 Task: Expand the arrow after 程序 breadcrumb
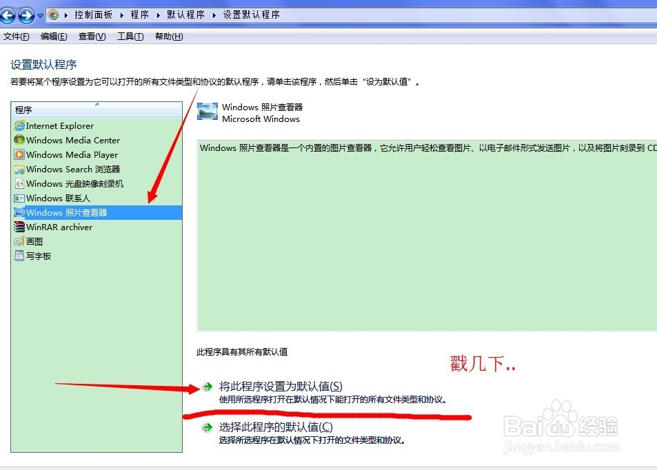click(x=159, y=15)
